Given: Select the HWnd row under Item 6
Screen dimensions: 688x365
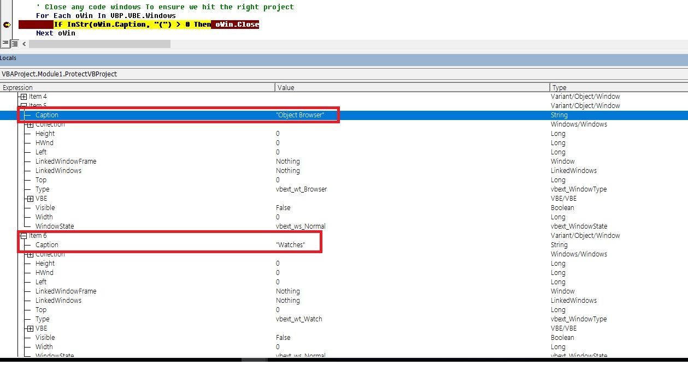Looking at the screenshot, I should click(x=344, y=273).
